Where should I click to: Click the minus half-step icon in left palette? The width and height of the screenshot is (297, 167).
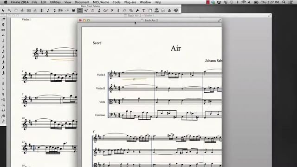point(3,105)
